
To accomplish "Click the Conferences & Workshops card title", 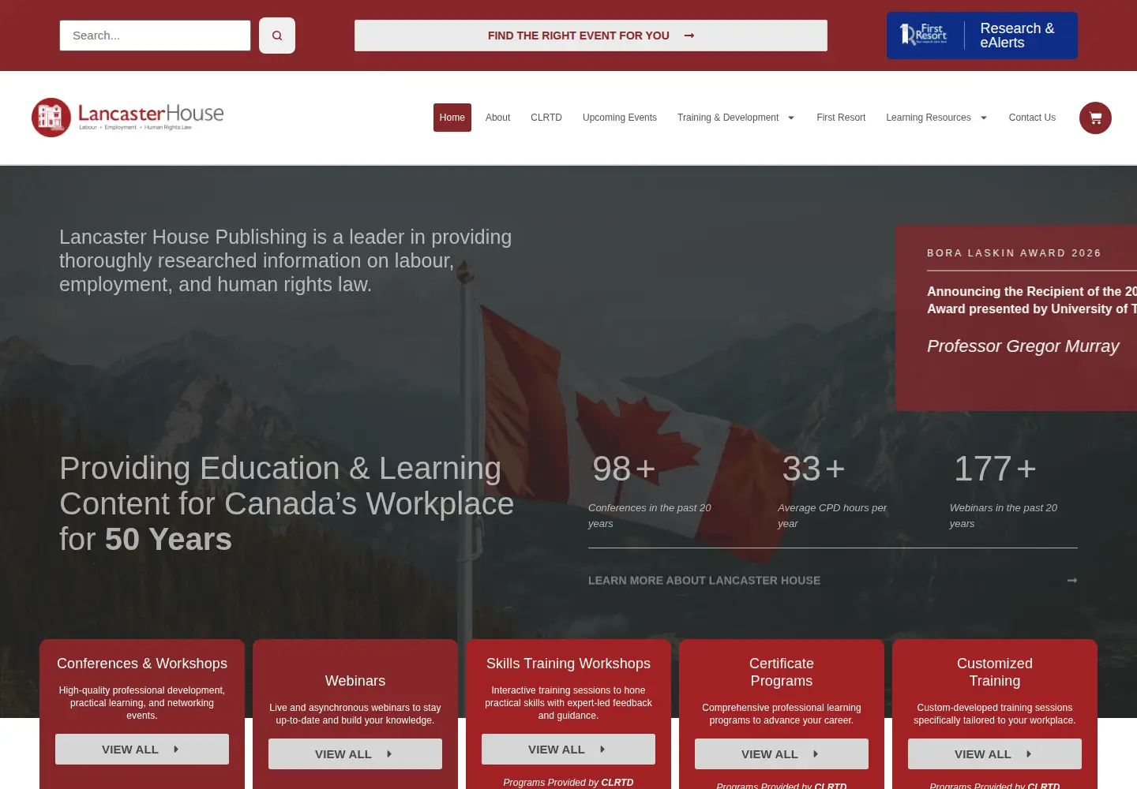I will [x=142, y=664].
